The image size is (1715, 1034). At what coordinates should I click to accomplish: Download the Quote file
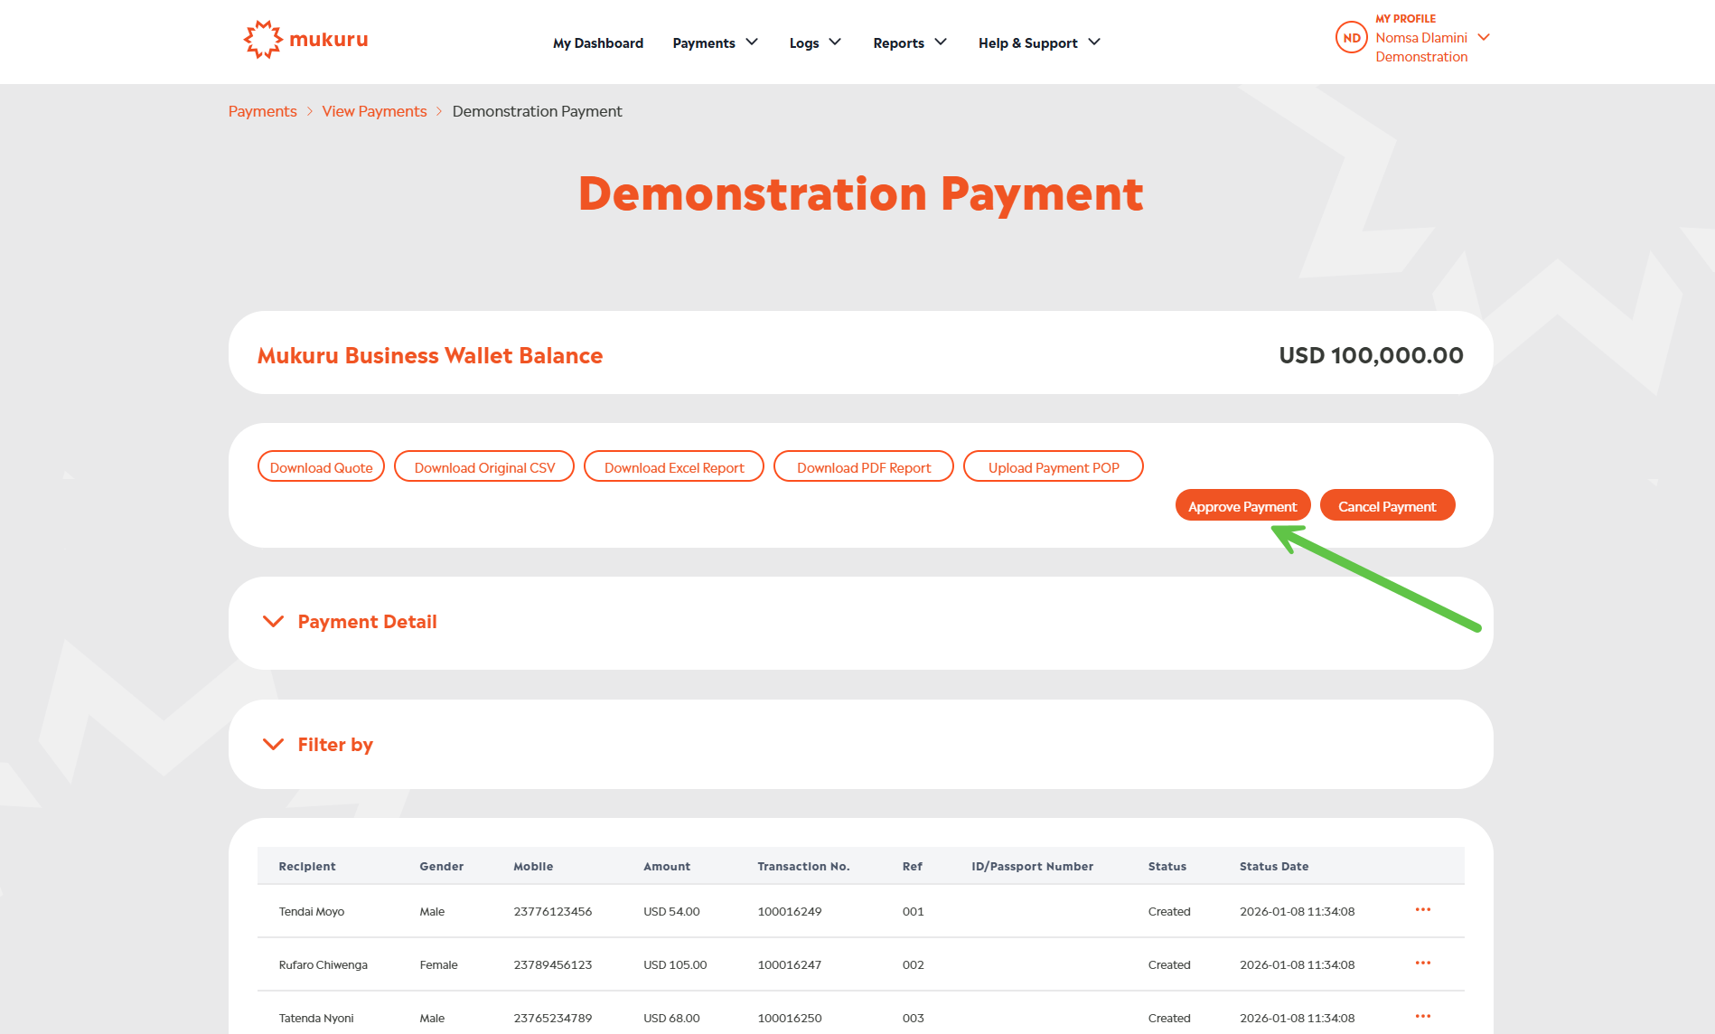tap(321, 467)
